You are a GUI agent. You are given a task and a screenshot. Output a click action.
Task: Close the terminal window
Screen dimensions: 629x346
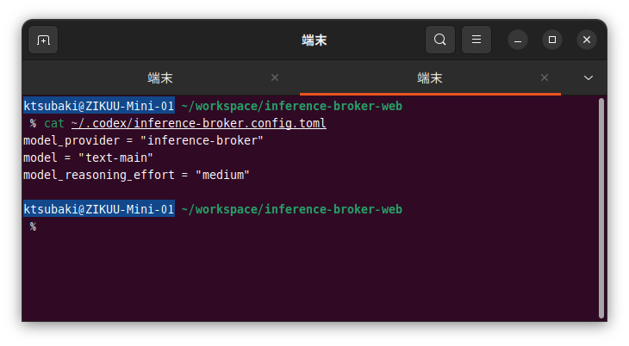pyautogui.click(x=587, y=40)
